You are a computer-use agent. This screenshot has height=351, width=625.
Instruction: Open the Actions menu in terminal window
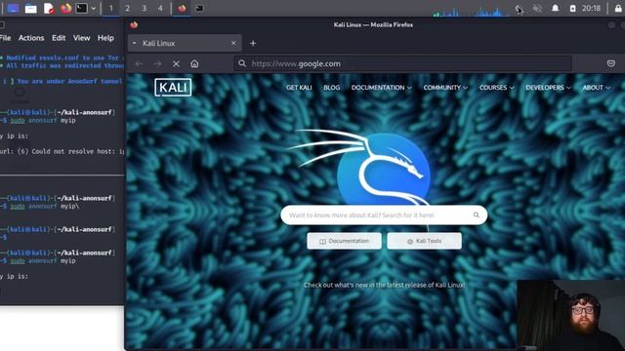[31, 38]
